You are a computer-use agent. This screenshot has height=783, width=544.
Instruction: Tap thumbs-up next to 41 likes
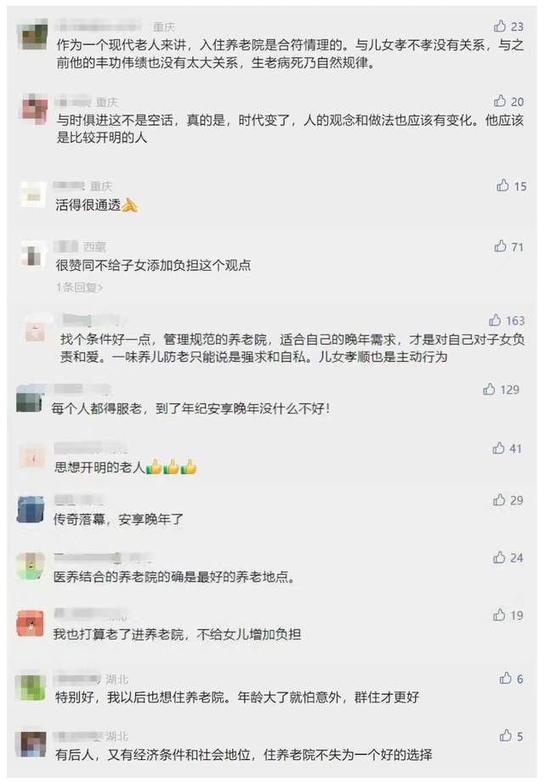point(499,448)
